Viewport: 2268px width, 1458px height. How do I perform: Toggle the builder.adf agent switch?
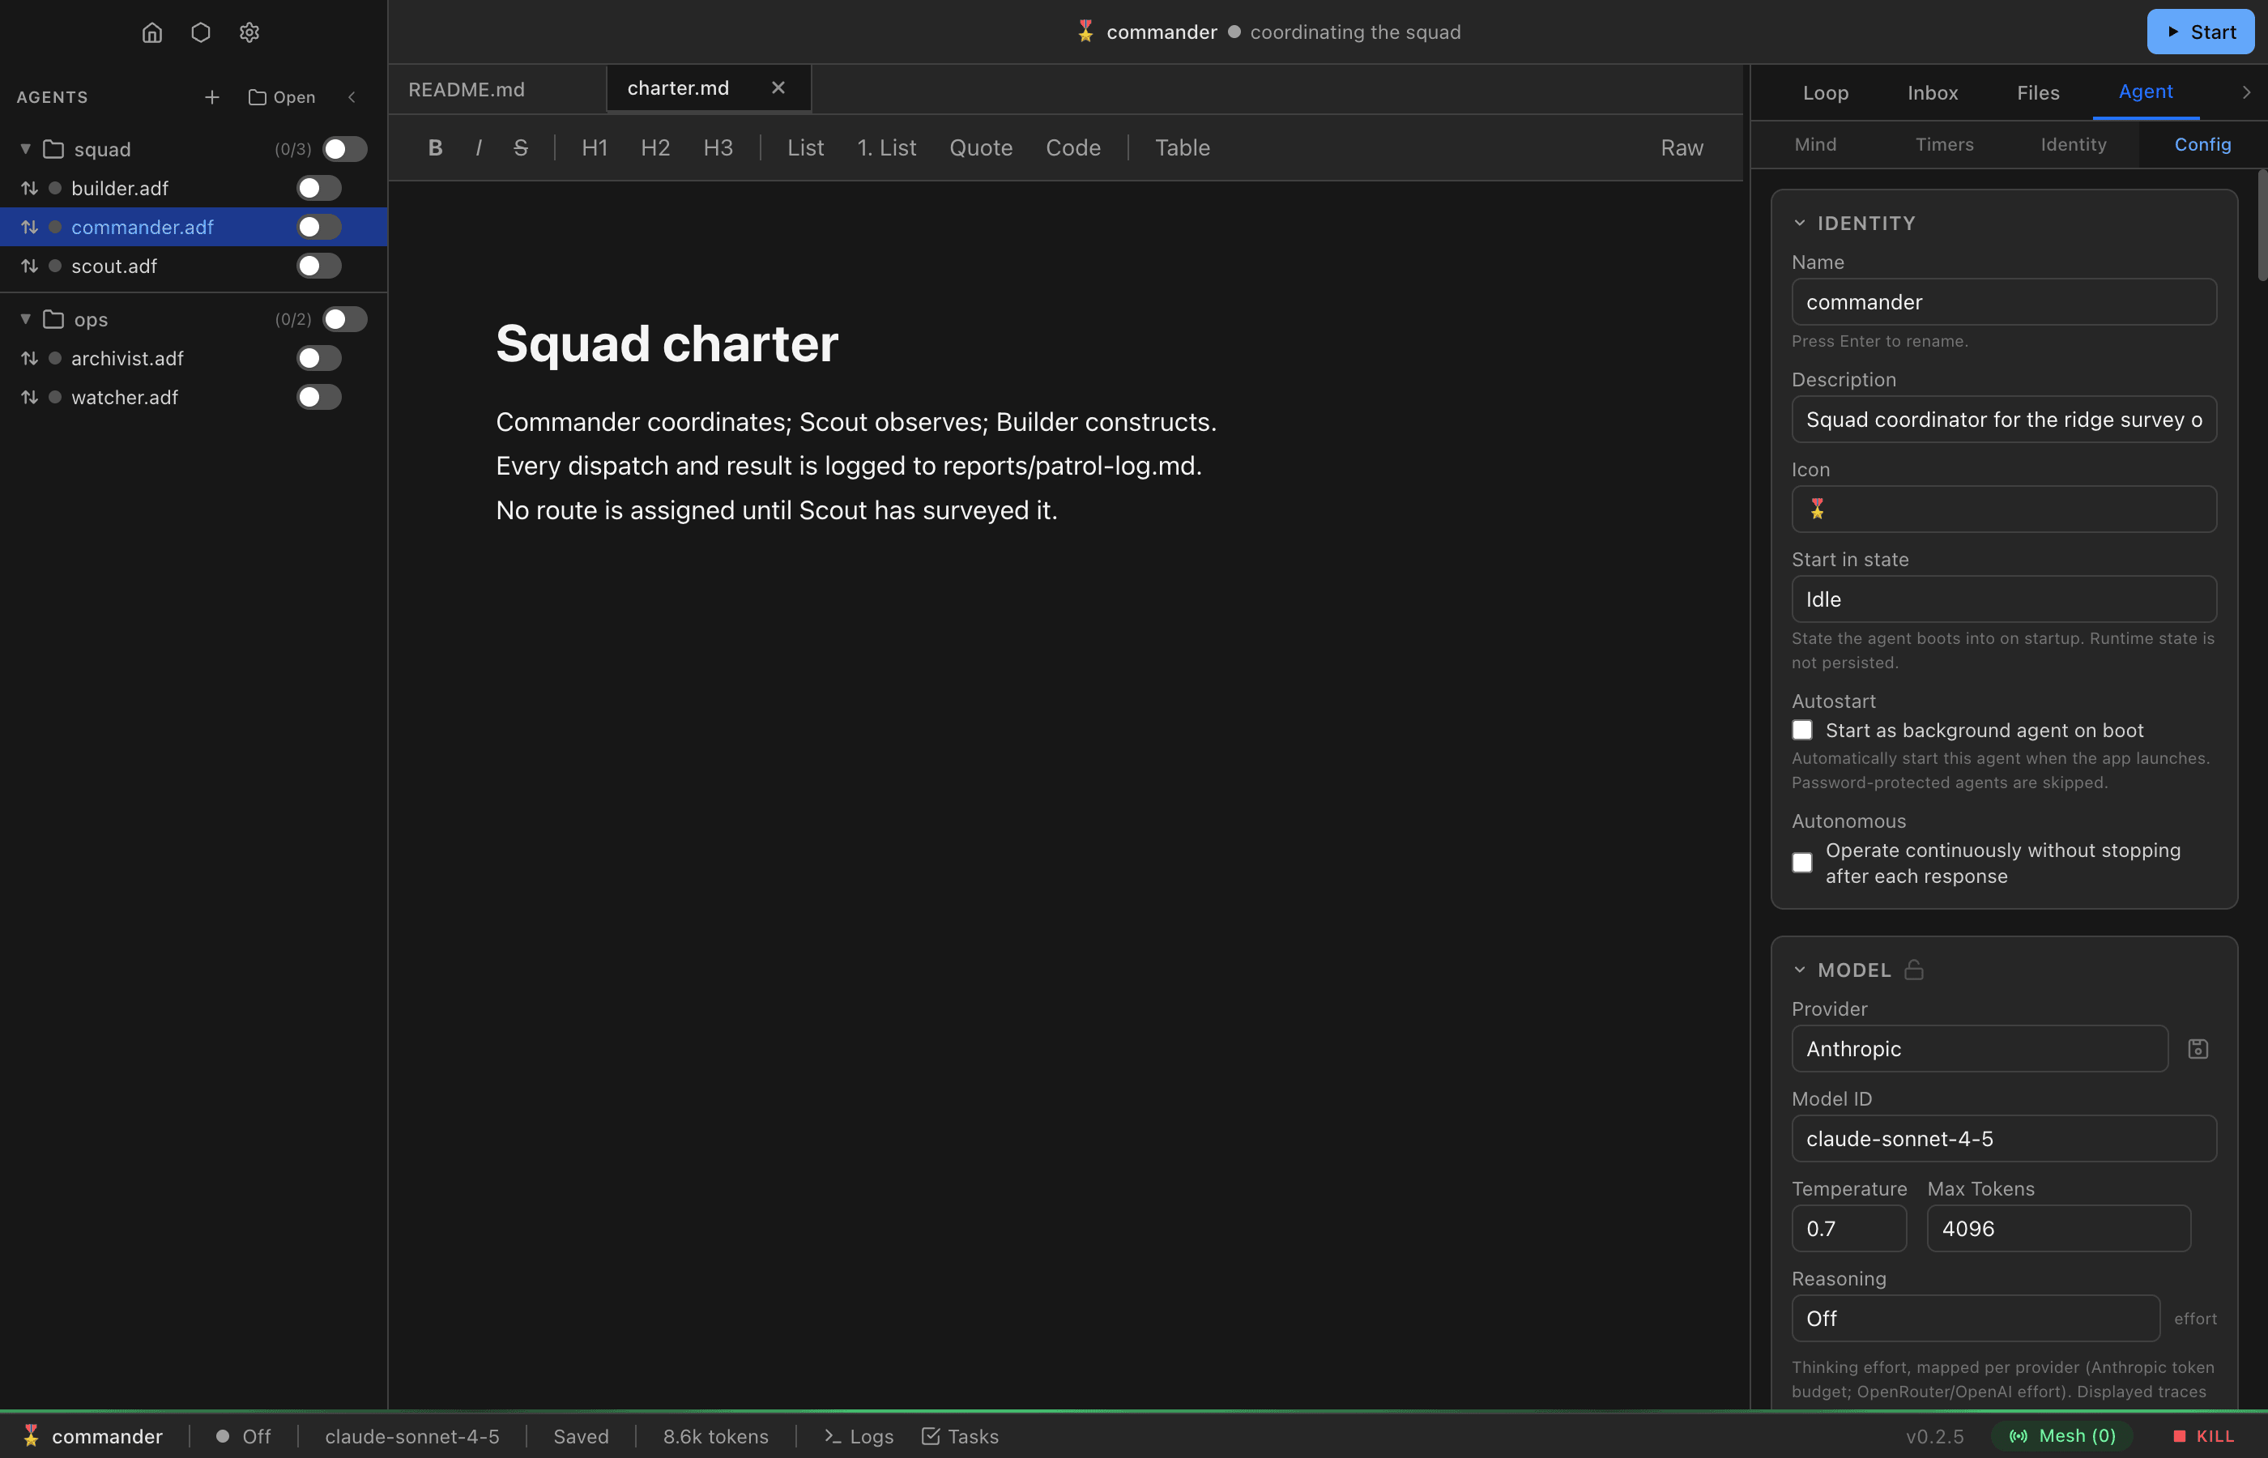pyautogui.click(x=319, y=189)
